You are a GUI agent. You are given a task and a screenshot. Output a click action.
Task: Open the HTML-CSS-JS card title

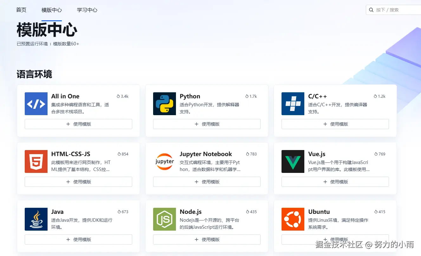click(71, 154)
